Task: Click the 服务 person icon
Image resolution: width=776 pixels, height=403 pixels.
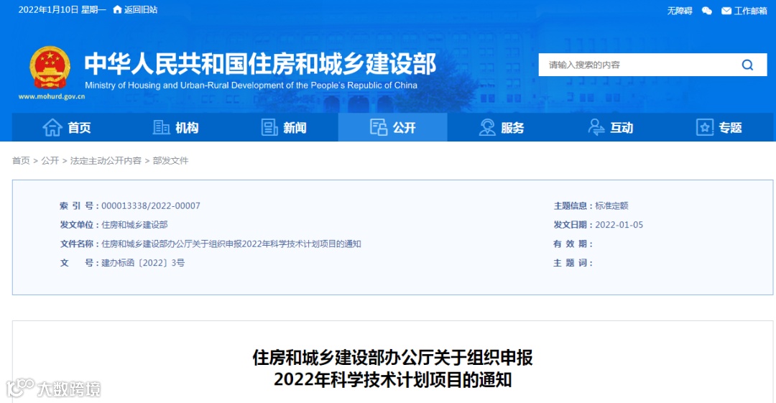Action: (487, 127)
